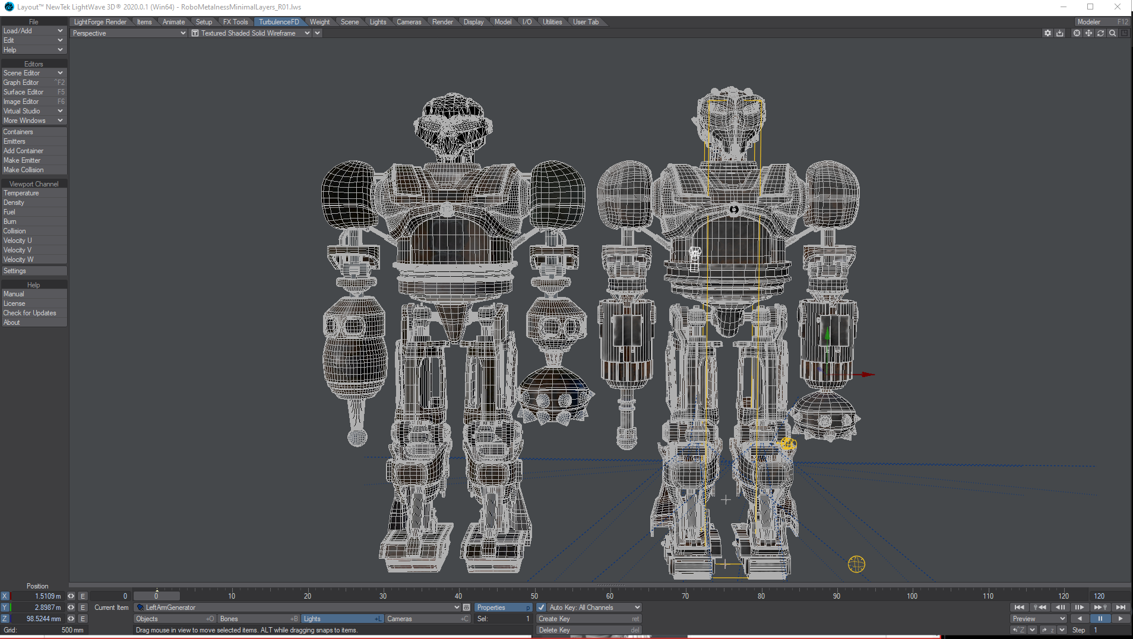Open the Render menu tab

click(x=442, y=22)
